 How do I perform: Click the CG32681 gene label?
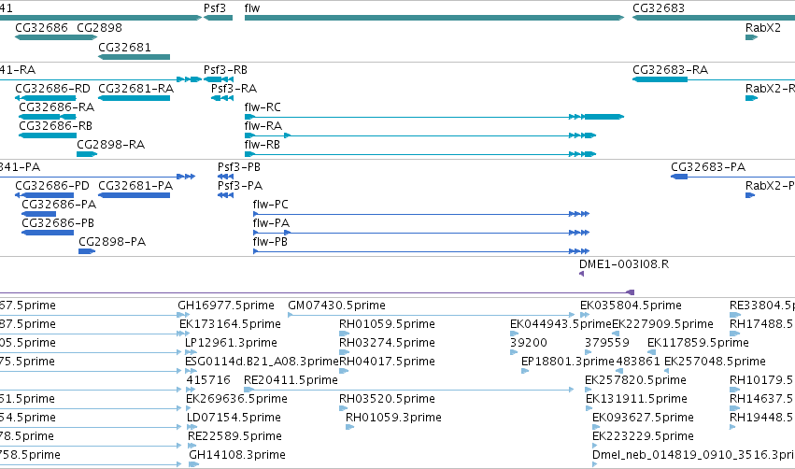(x=124, y=48)
